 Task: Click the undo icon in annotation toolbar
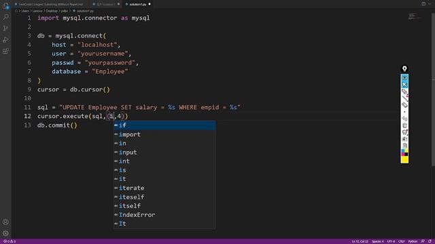pyautogui.click(x=404, y=119)
